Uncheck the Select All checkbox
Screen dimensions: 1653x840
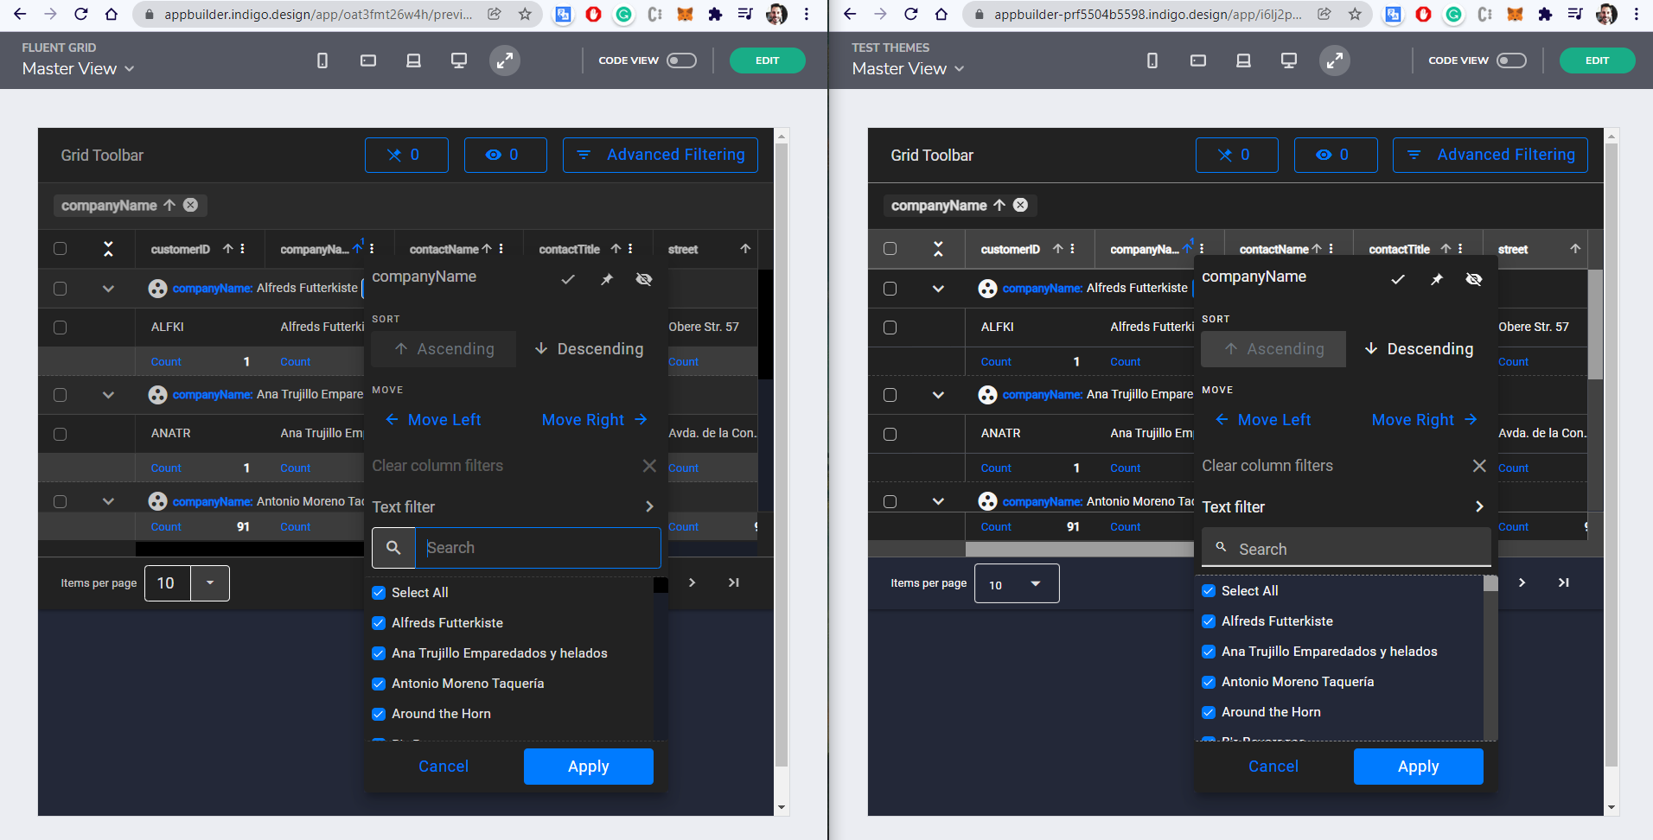point(379,592)
